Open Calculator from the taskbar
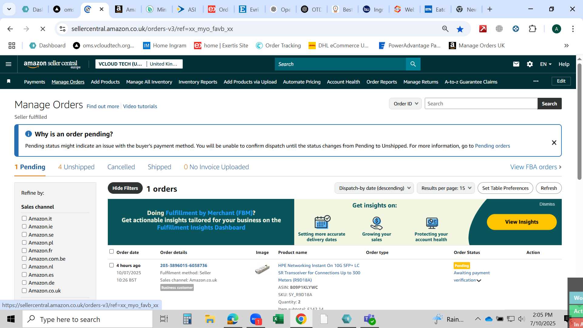The image size is (583, 328). click(x=187, y=319)
